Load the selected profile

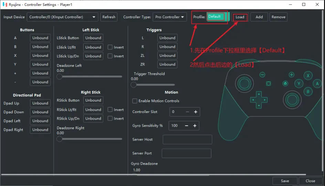tap(240, 17)
